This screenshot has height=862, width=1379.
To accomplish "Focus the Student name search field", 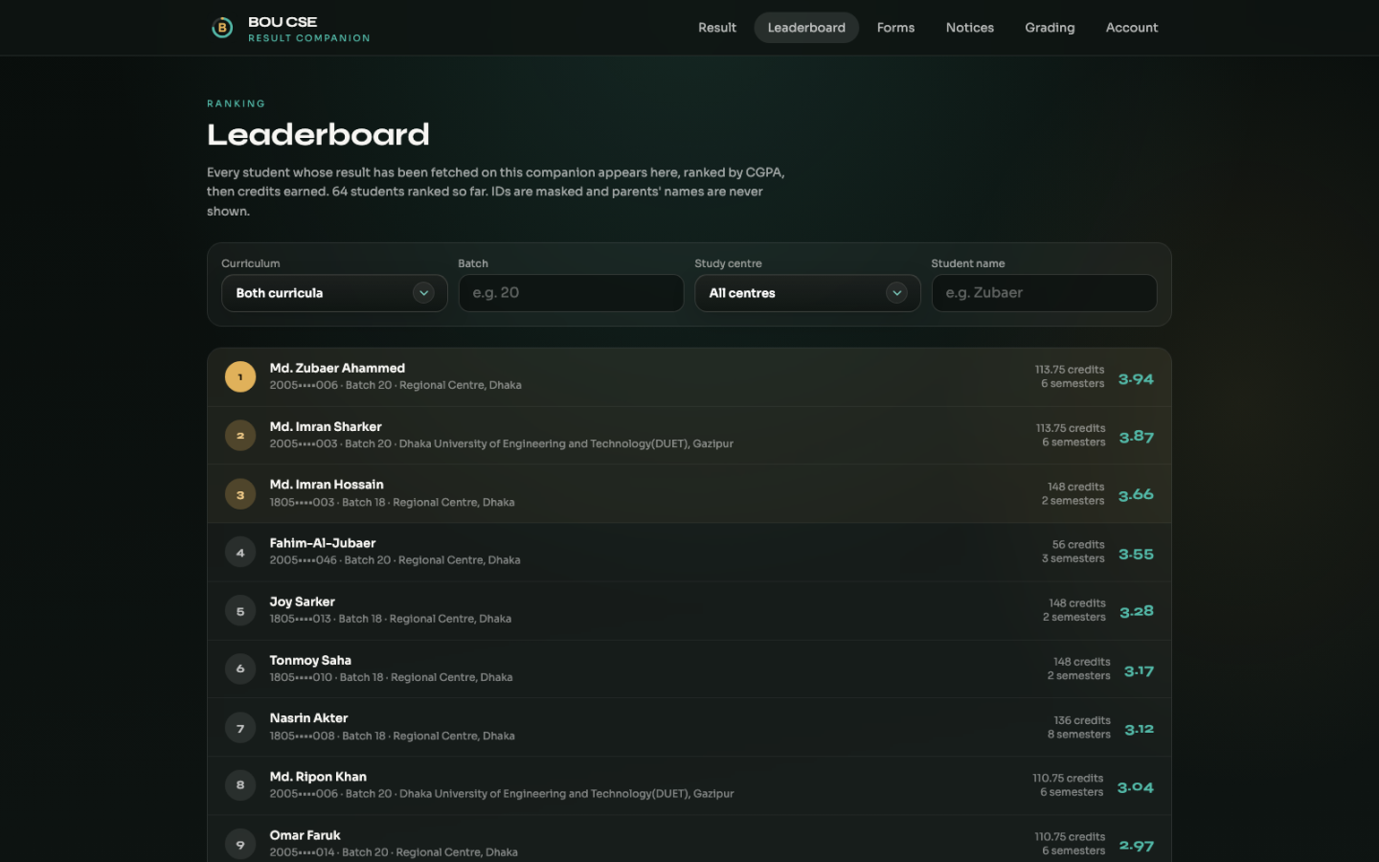I will [x=1044, y=293].
